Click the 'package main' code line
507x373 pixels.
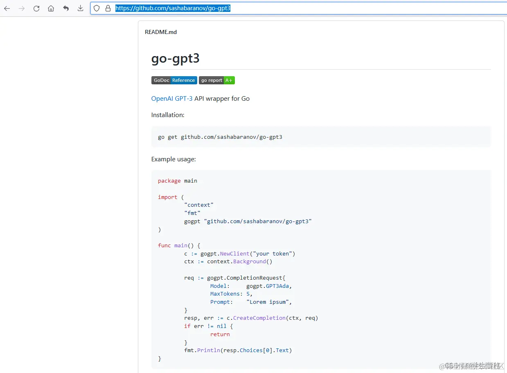[178, 181]
